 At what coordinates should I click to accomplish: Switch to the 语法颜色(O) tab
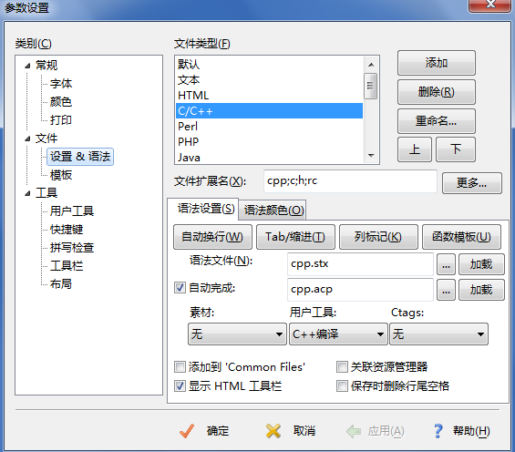(x=273, y=211)
